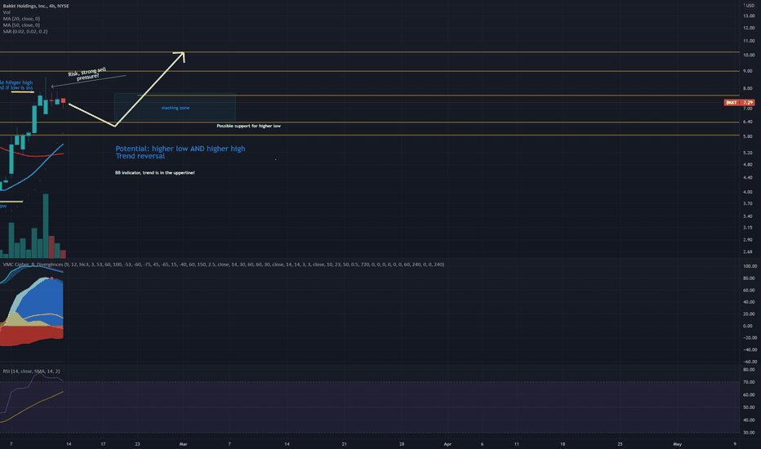Click 'Possible support for higher low' annotation
This screenshot has width=761, height=449.
(x=248, y=126)
